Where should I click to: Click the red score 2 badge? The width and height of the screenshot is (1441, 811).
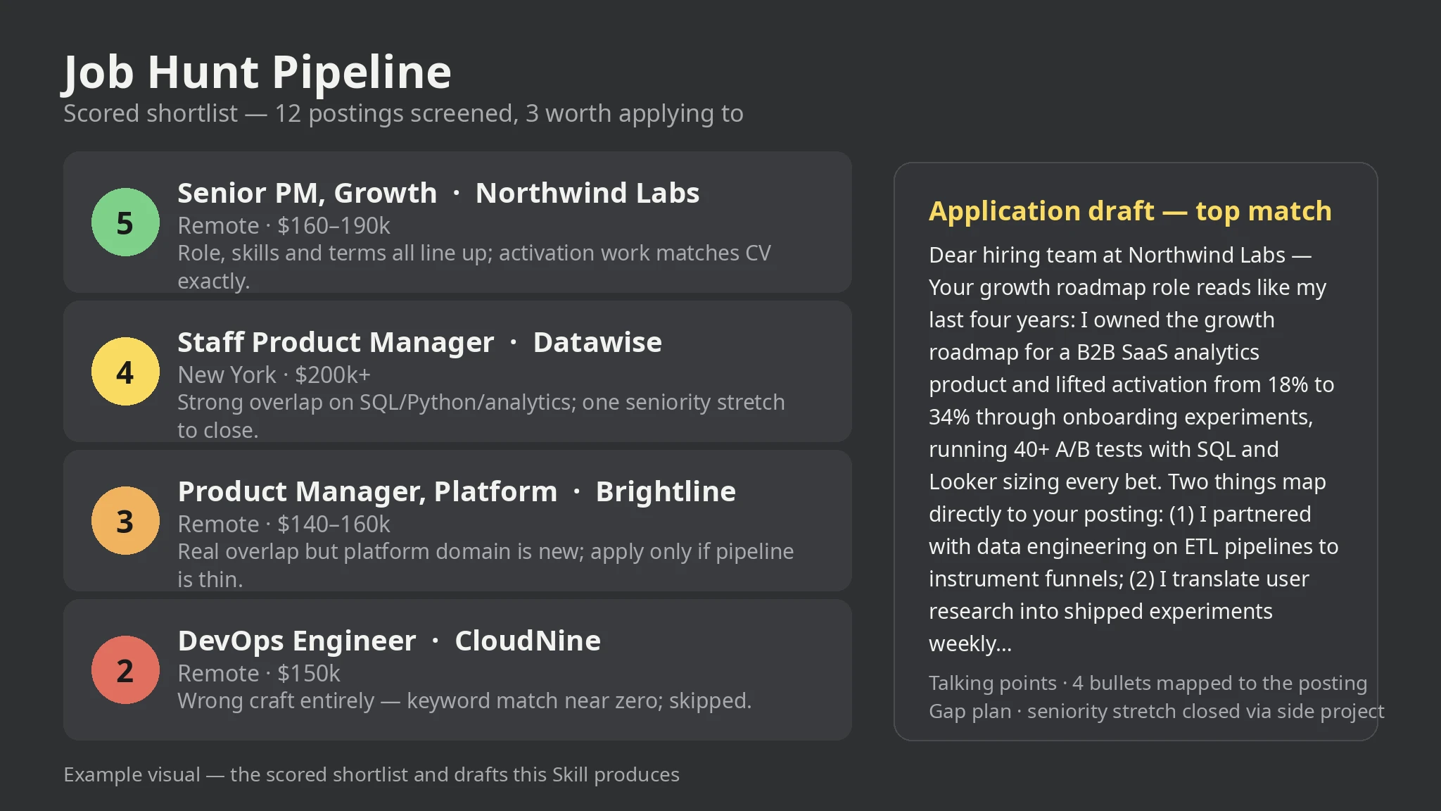coord(125,670)
